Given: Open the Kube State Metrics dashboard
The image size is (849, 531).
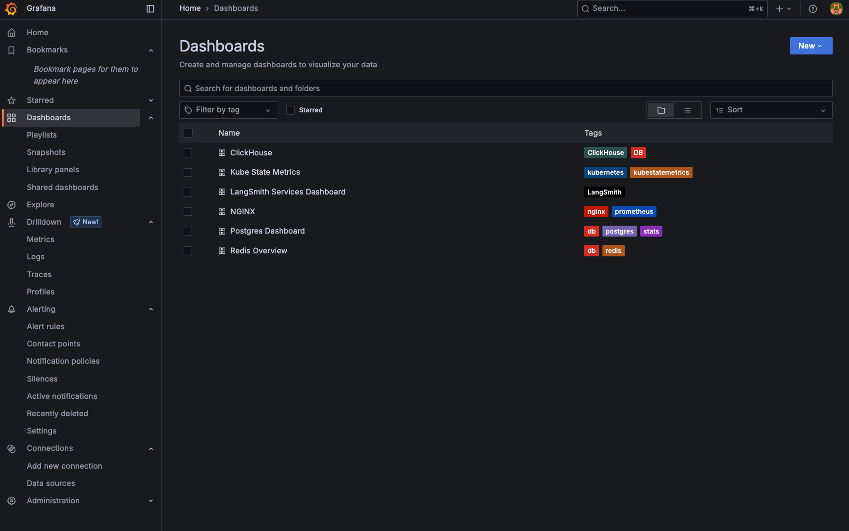Looking at the screenshot, I should coord(265,172).
